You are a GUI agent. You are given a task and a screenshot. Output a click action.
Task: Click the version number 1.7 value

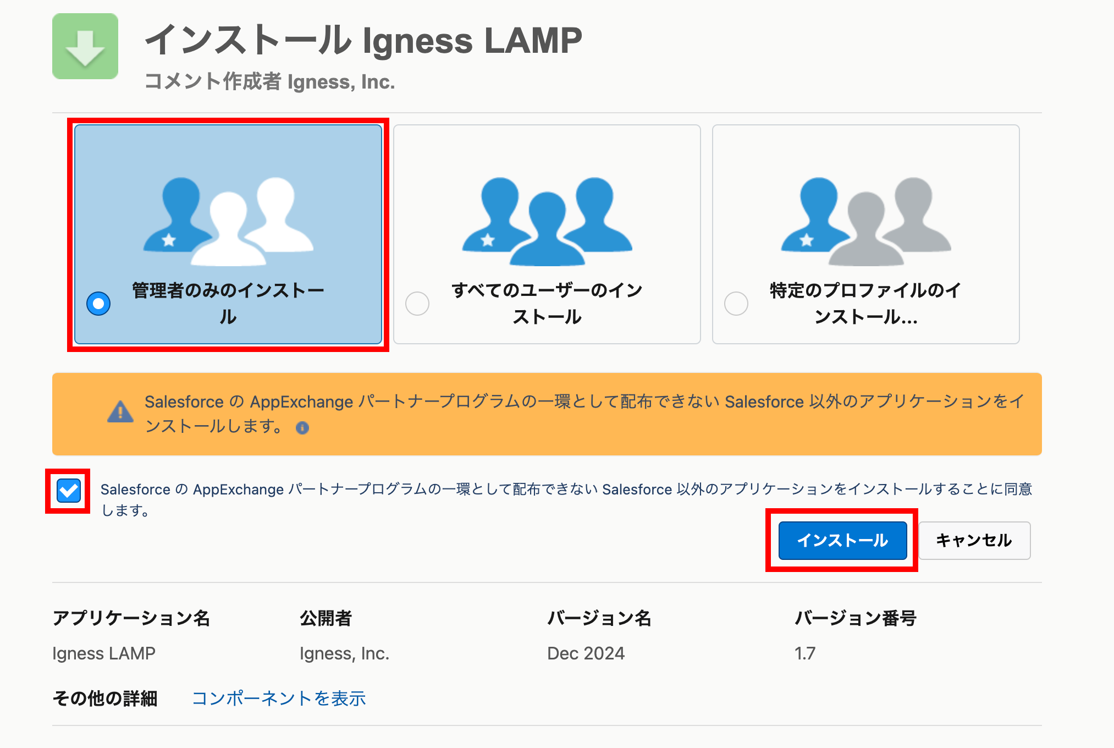(x=805, y=653)
